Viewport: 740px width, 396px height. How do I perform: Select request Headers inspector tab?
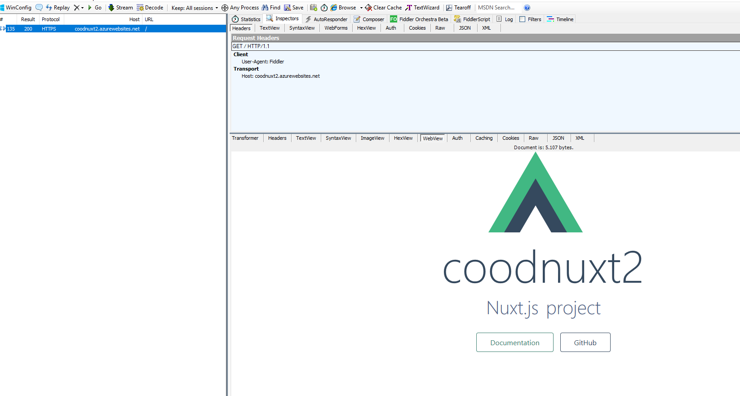[x=241, y=28]
